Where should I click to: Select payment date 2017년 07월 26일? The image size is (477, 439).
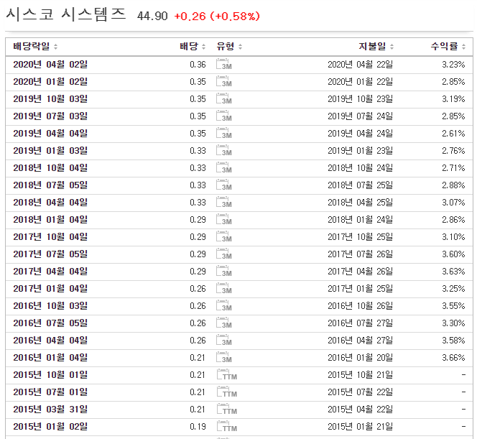tap(360, 254)
